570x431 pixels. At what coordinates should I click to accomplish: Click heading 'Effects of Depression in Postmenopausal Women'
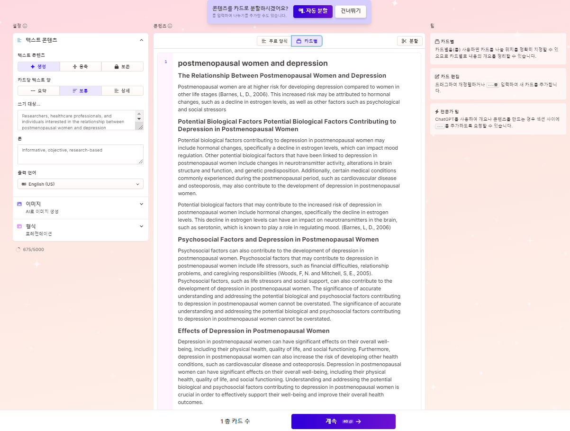click(x=254, y=331)
